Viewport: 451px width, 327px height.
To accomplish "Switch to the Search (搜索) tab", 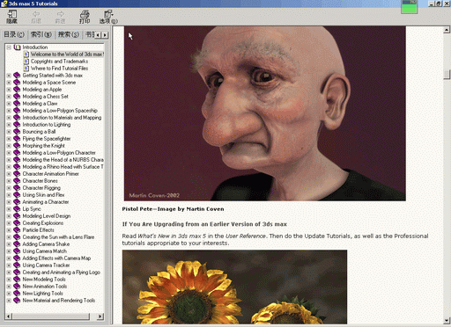I will click(x=69, y=34).
